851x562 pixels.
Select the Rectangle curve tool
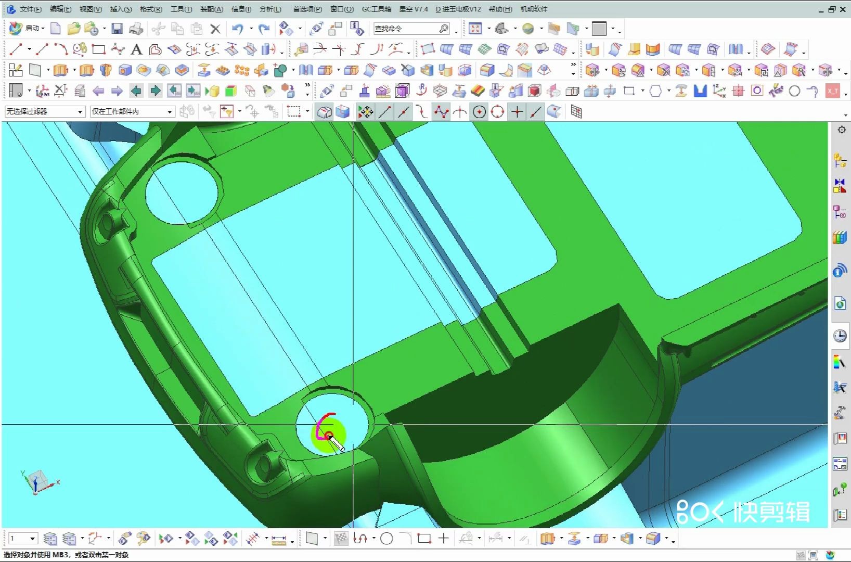click(98, 49)
